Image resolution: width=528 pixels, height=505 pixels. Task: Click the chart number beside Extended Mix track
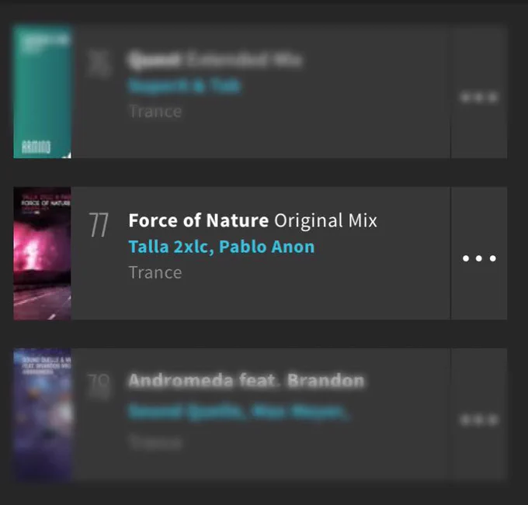point(99,64)
